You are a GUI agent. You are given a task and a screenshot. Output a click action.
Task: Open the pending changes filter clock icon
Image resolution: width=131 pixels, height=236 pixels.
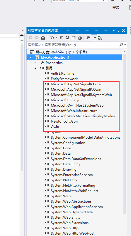[x=52, y=38]
